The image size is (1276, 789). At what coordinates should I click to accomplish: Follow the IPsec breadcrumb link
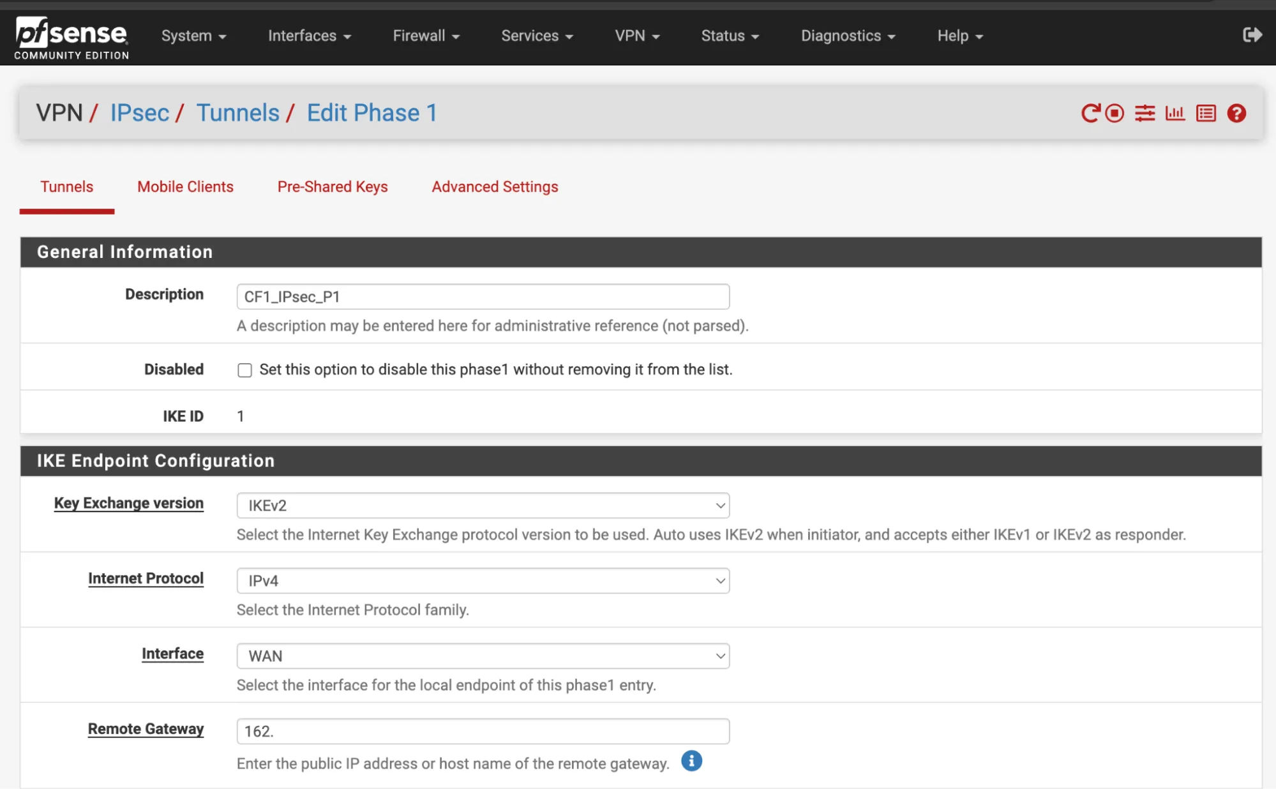140,112
